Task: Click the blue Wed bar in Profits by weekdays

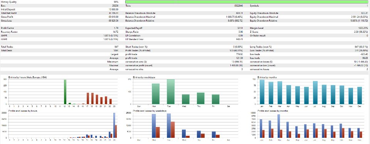Action: click(184, 134)
